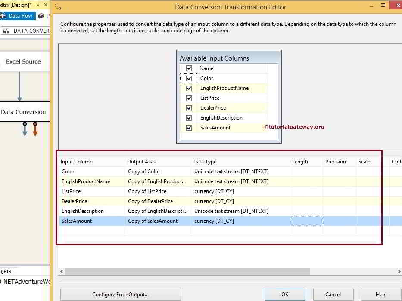Uncheck the Color input column
The image size is (402, 301).
pyautogui.click(x=189, y=78)
